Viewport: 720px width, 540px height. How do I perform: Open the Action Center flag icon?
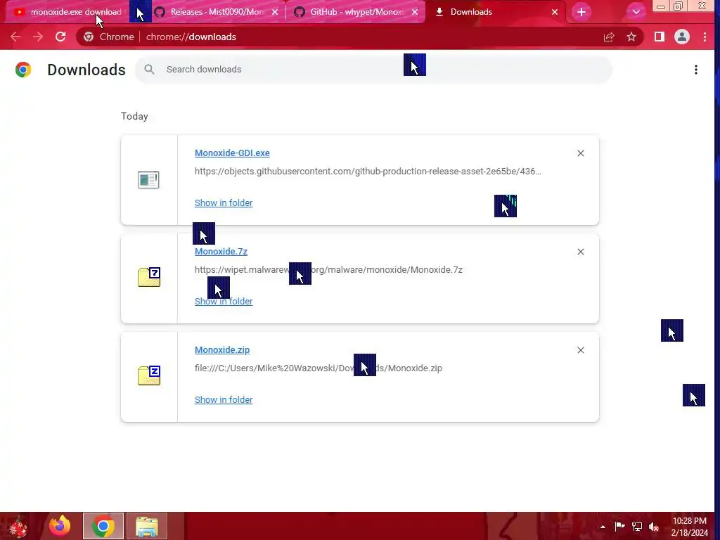coord(620,526)
